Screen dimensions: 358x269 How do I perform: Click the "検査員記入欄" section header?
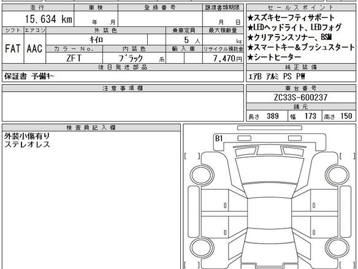(x=91, y=127)
